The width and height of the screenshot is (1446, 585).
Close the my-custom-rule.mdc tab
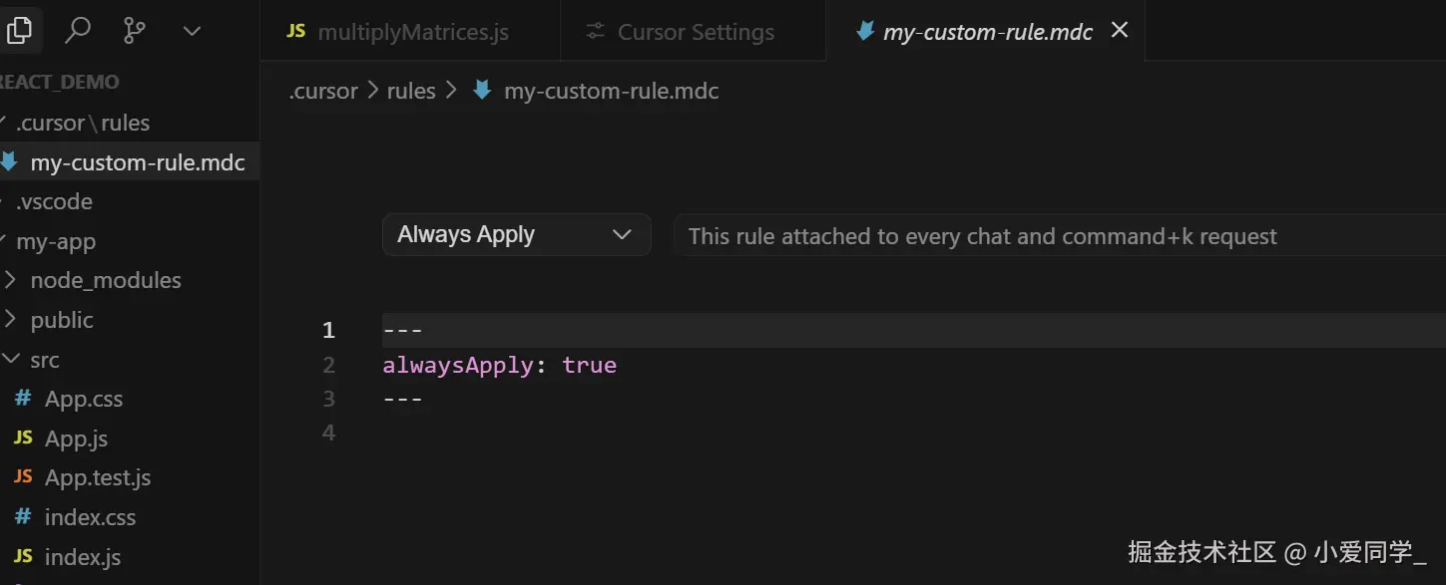pos(1120,31)
